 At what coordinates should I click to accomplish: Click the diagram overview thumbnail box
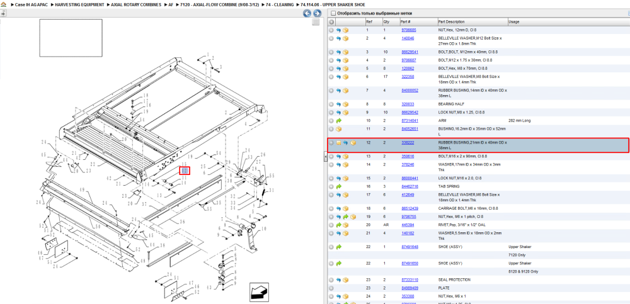coord(71,38)
